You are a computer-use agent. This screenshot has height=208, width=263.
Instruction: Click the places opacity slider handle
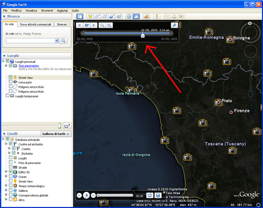tap(60, 126)
